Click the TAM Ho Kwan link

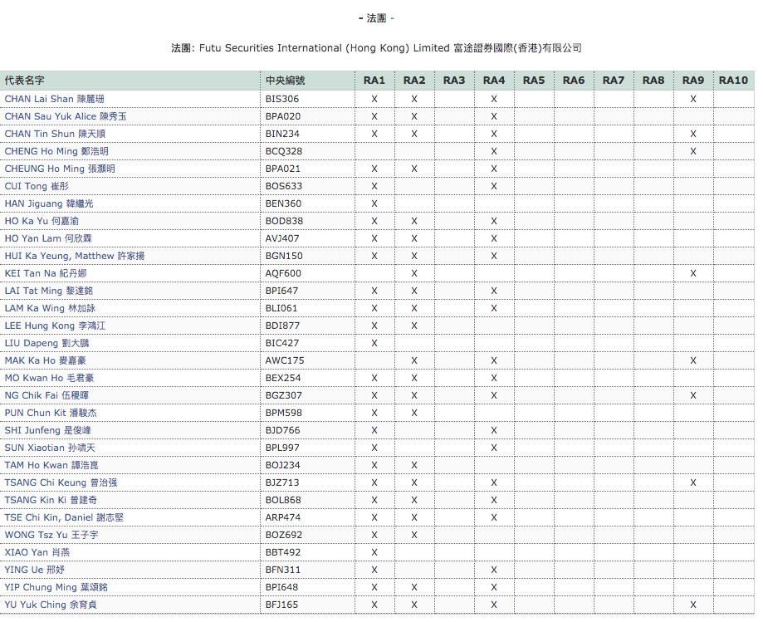point(51,465)
